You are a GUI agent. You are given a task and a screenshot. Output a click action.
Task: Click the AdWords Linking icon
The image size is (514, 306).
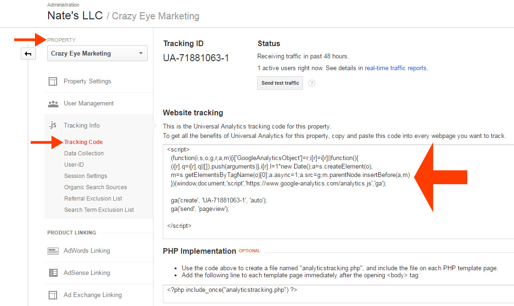(53, 251)
